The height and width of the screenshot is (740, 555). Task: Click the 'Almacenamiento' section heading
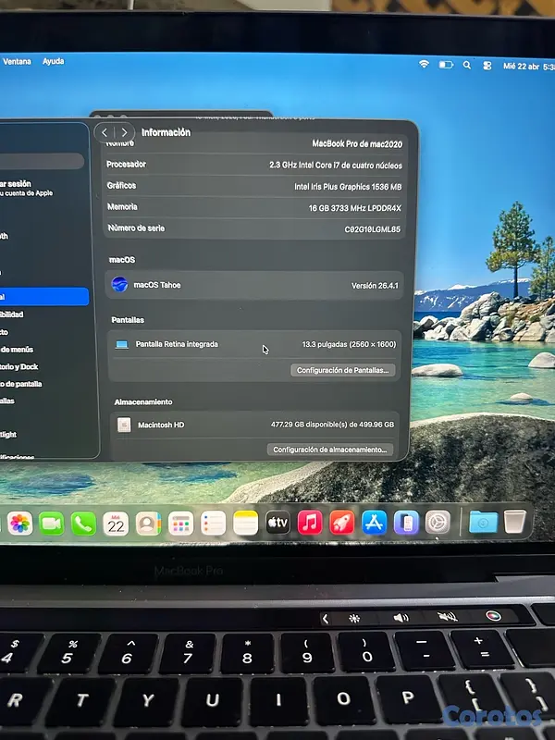coord(143,402)
